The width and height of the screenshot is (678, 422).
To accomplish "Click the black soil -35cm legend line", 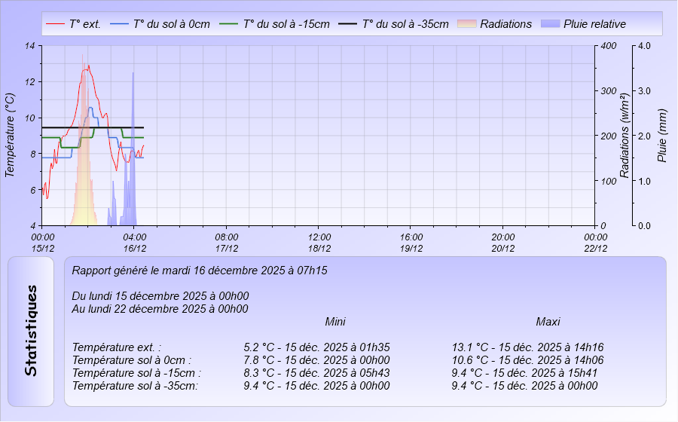I will (x=347, y=24).
